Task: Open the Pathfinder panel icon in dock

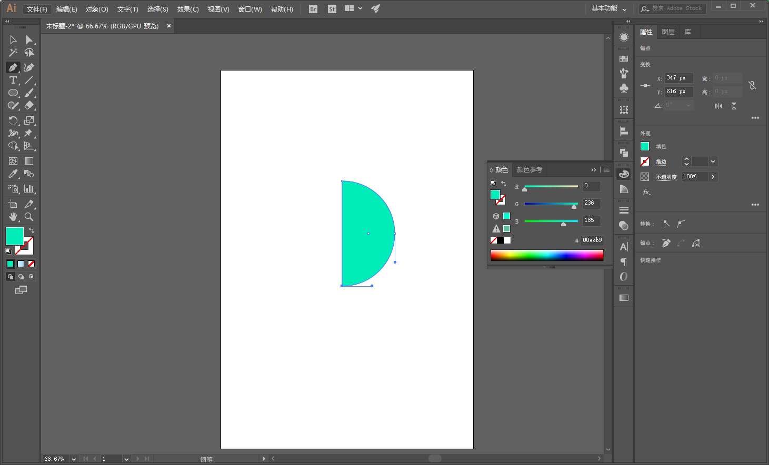Action: click(x=624, y=153)
